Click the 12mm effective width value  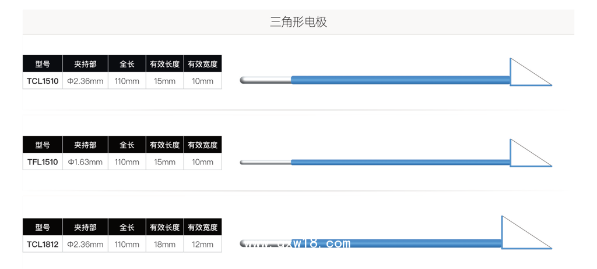click(202, 245)
